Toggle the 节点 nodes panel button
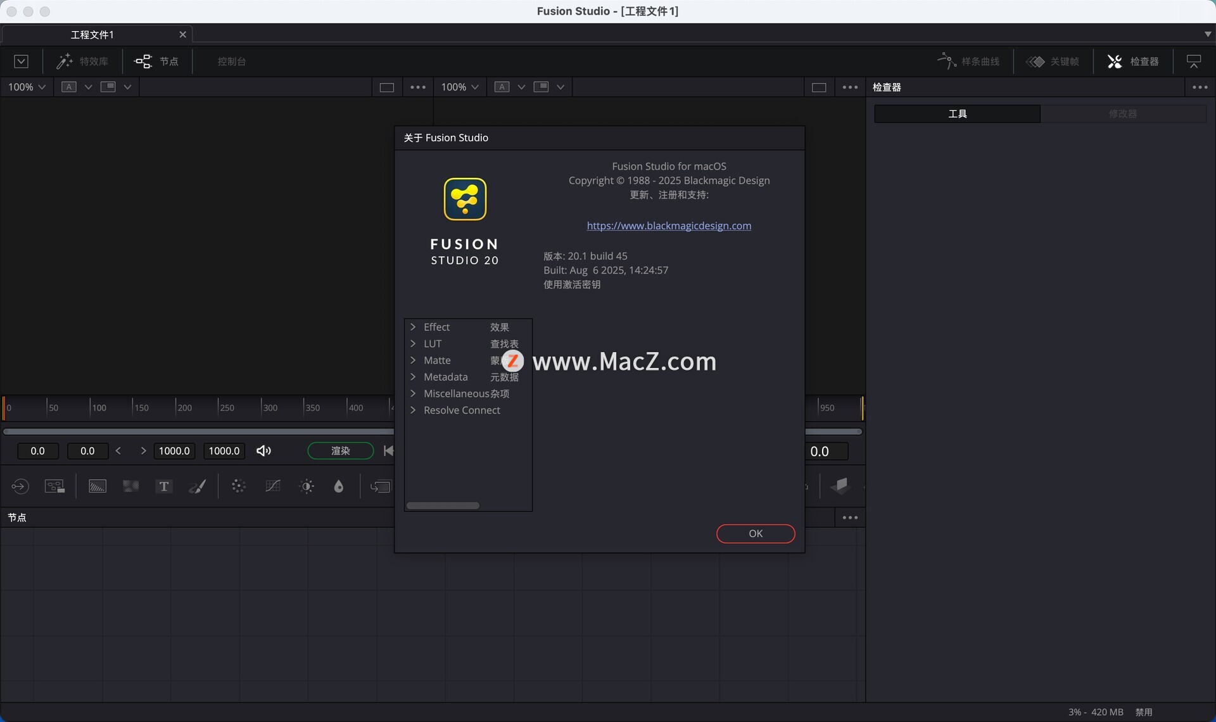This screenshot has width=1216, height=722. (156, 61)
